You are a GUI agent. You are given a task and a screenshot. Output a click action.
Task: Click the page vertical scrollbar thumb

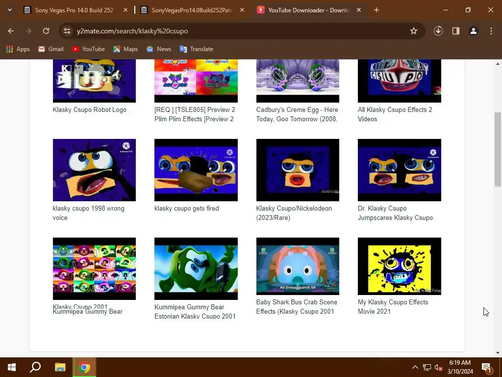pos(498,149)
